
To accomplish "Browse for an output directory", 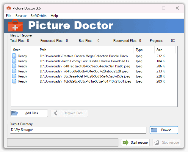I will pyautogui.click(x=164, y=130).
